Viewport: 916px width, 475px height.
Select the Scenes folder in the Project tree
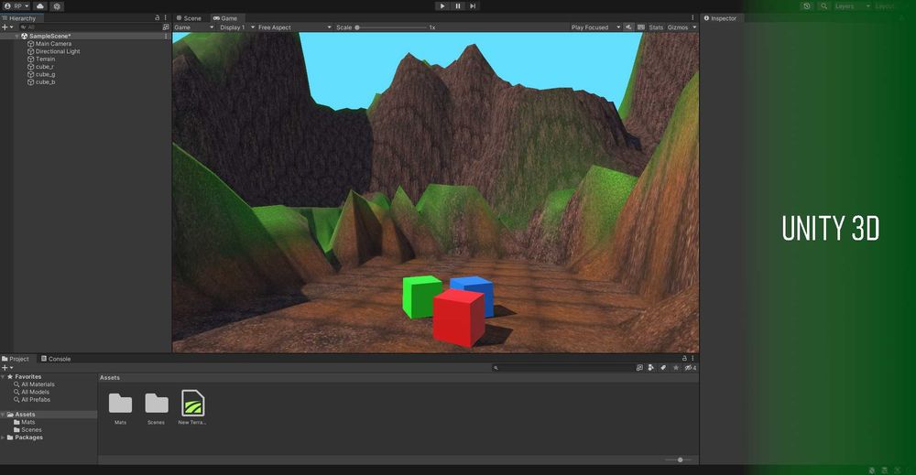[x=27, y=429]
